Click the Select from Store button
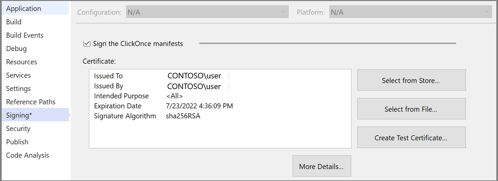 click(x=411, y=80)
